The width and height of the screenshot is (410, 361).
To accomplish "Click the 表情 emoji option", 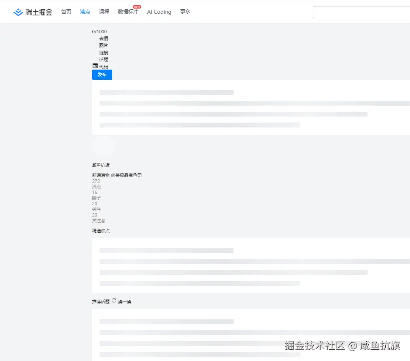I will click(103, 38).
